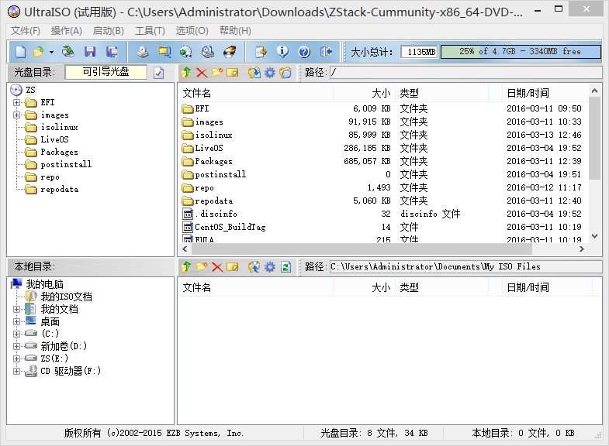Click the Burn CD/DVD Image flaming disc icon
The height and width of the screenshot is (446, 609).
pos(230,52)
